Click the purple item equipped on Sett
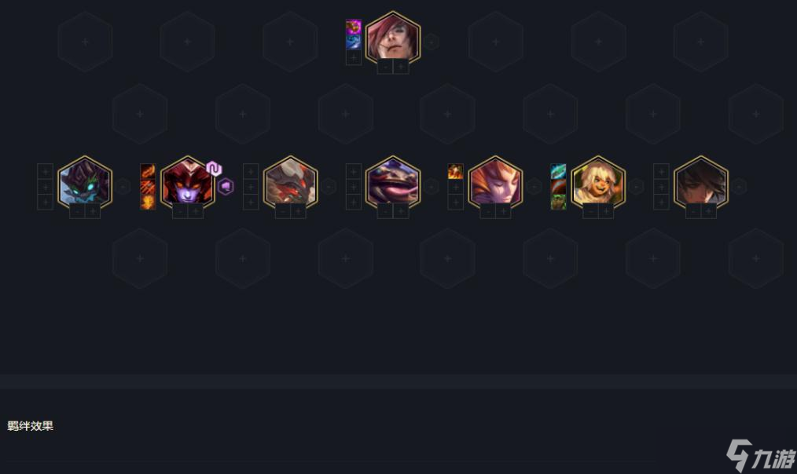This screenshot has width=797, height=474. point(354,27)
